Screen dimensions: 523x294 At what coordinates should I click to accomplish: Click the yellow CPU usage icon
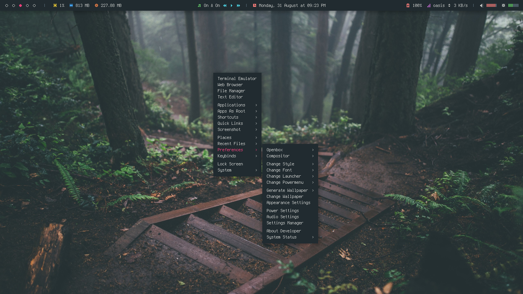pos(55,5)
